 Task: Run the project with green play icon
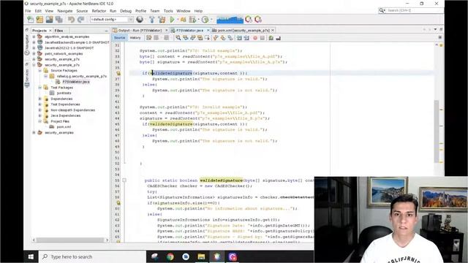(x=173, y=20)
